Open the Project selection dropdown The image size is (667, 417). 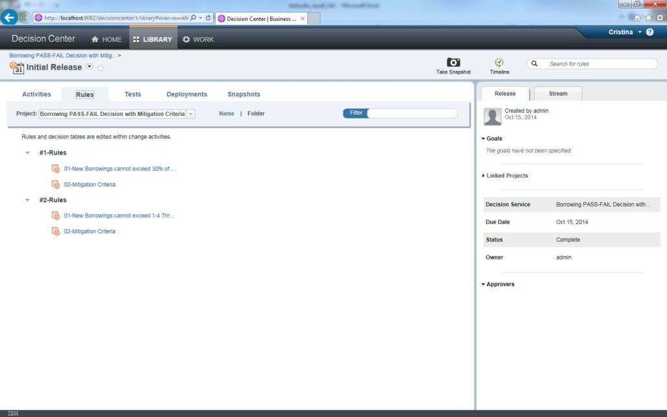(190, 114)
